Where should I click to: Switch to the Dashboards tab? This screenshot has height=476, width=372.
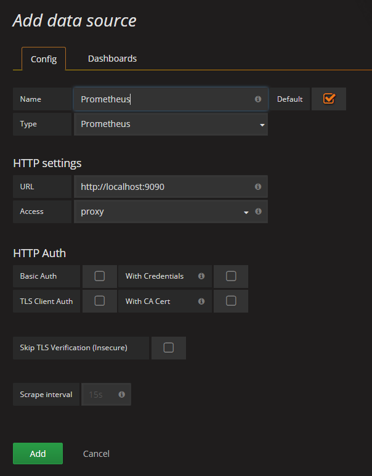coord(112,59)
